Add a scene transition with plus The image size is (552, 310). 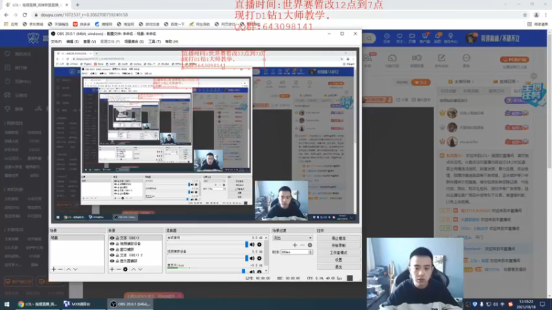click(x=295, y=245)
